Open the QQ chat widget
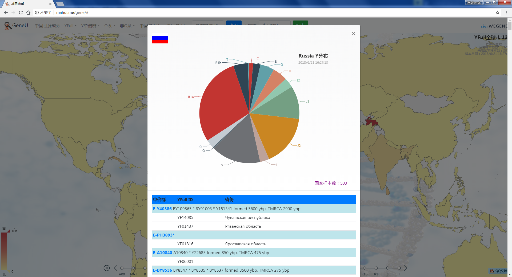This screenshot has height=277, width=512. click(x=498, y=271)
